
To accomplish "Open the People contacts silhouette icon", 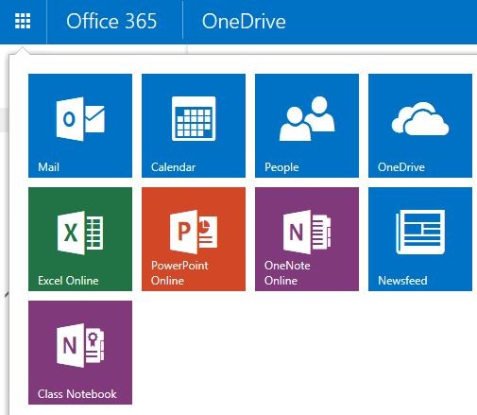I will 307,118.
